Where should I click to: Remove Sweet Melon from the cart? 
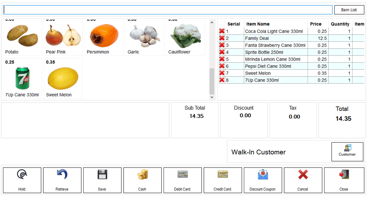[221, 73]
